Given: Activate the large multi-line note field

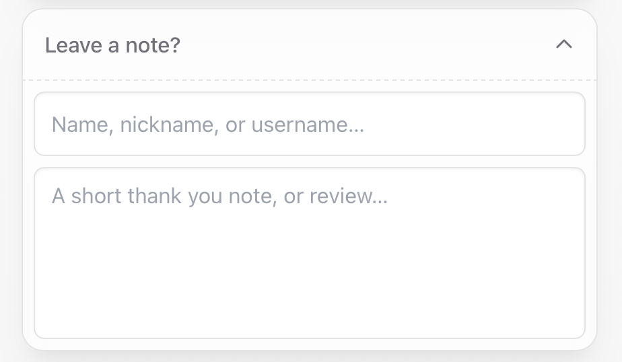Looking at the screenshot, I should 310,252.
